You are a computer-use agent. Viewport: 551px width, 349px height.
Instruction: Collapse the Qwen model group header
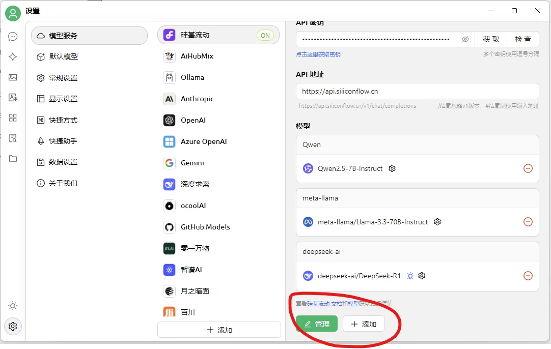coord(417,145)
